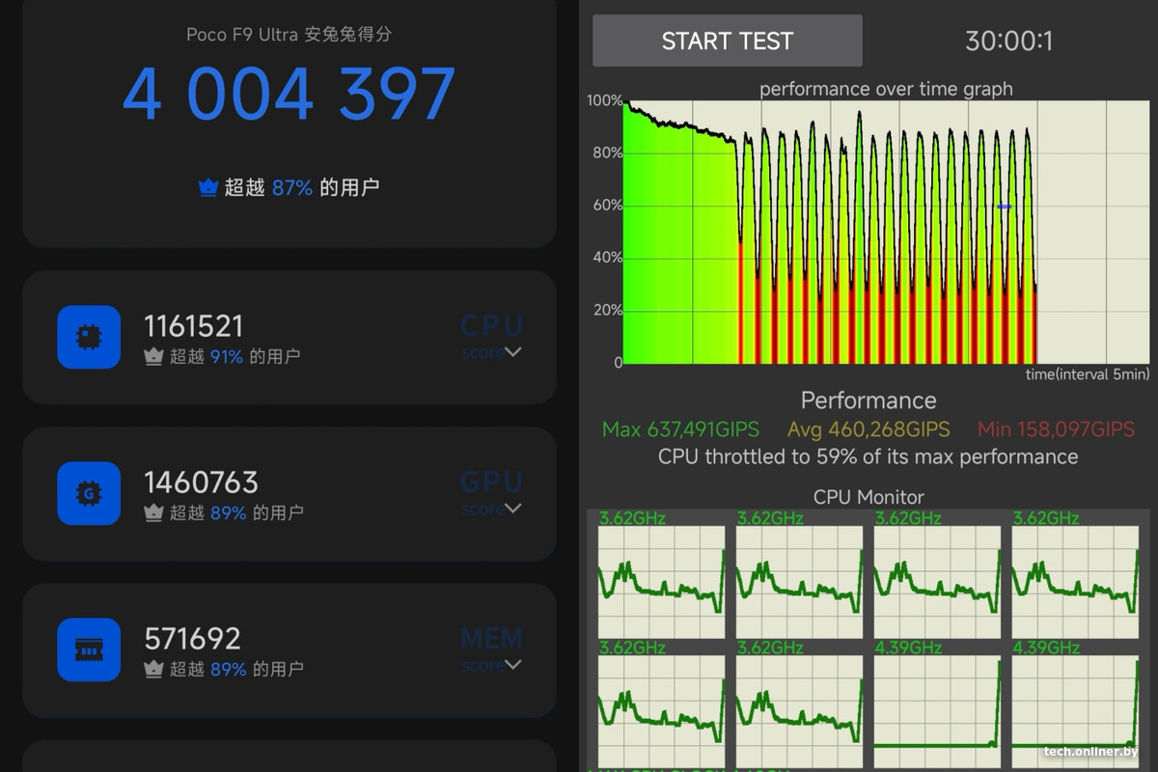Expand the GPU score details chevron
The height and width of the screenshot is (772, 1158).
[513, 509]
